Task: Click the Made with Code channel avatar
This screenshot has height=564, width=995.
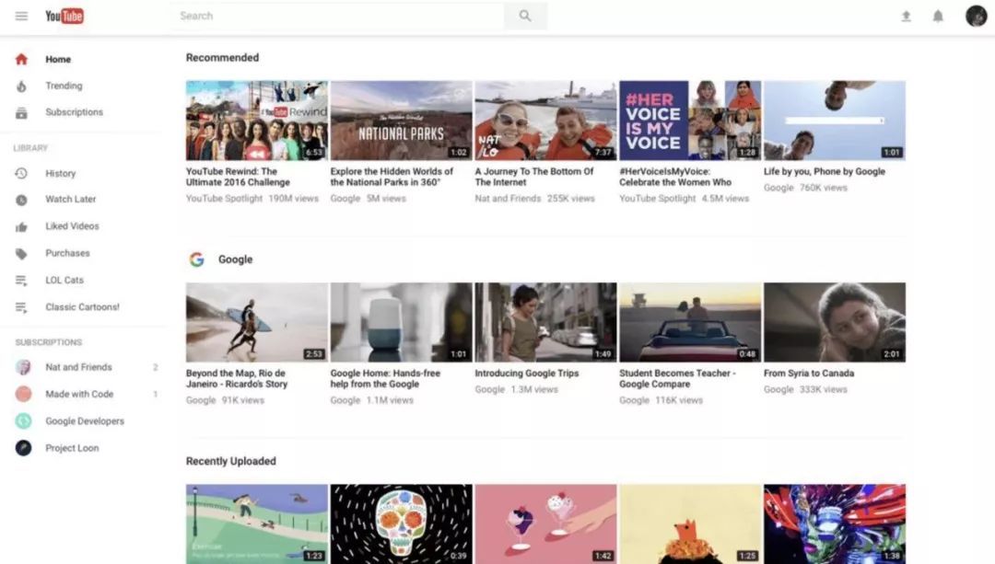Action: (23, 394)
